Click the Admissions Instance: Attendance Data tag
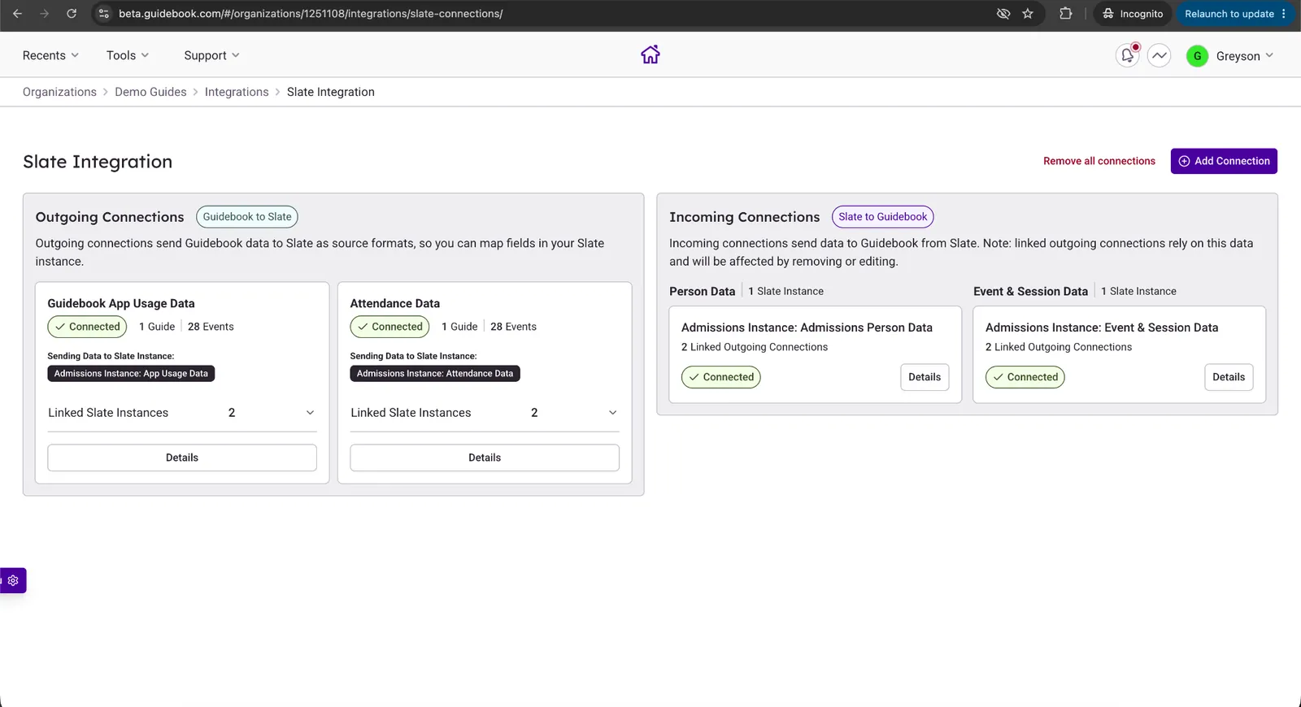 pos(435,374)
